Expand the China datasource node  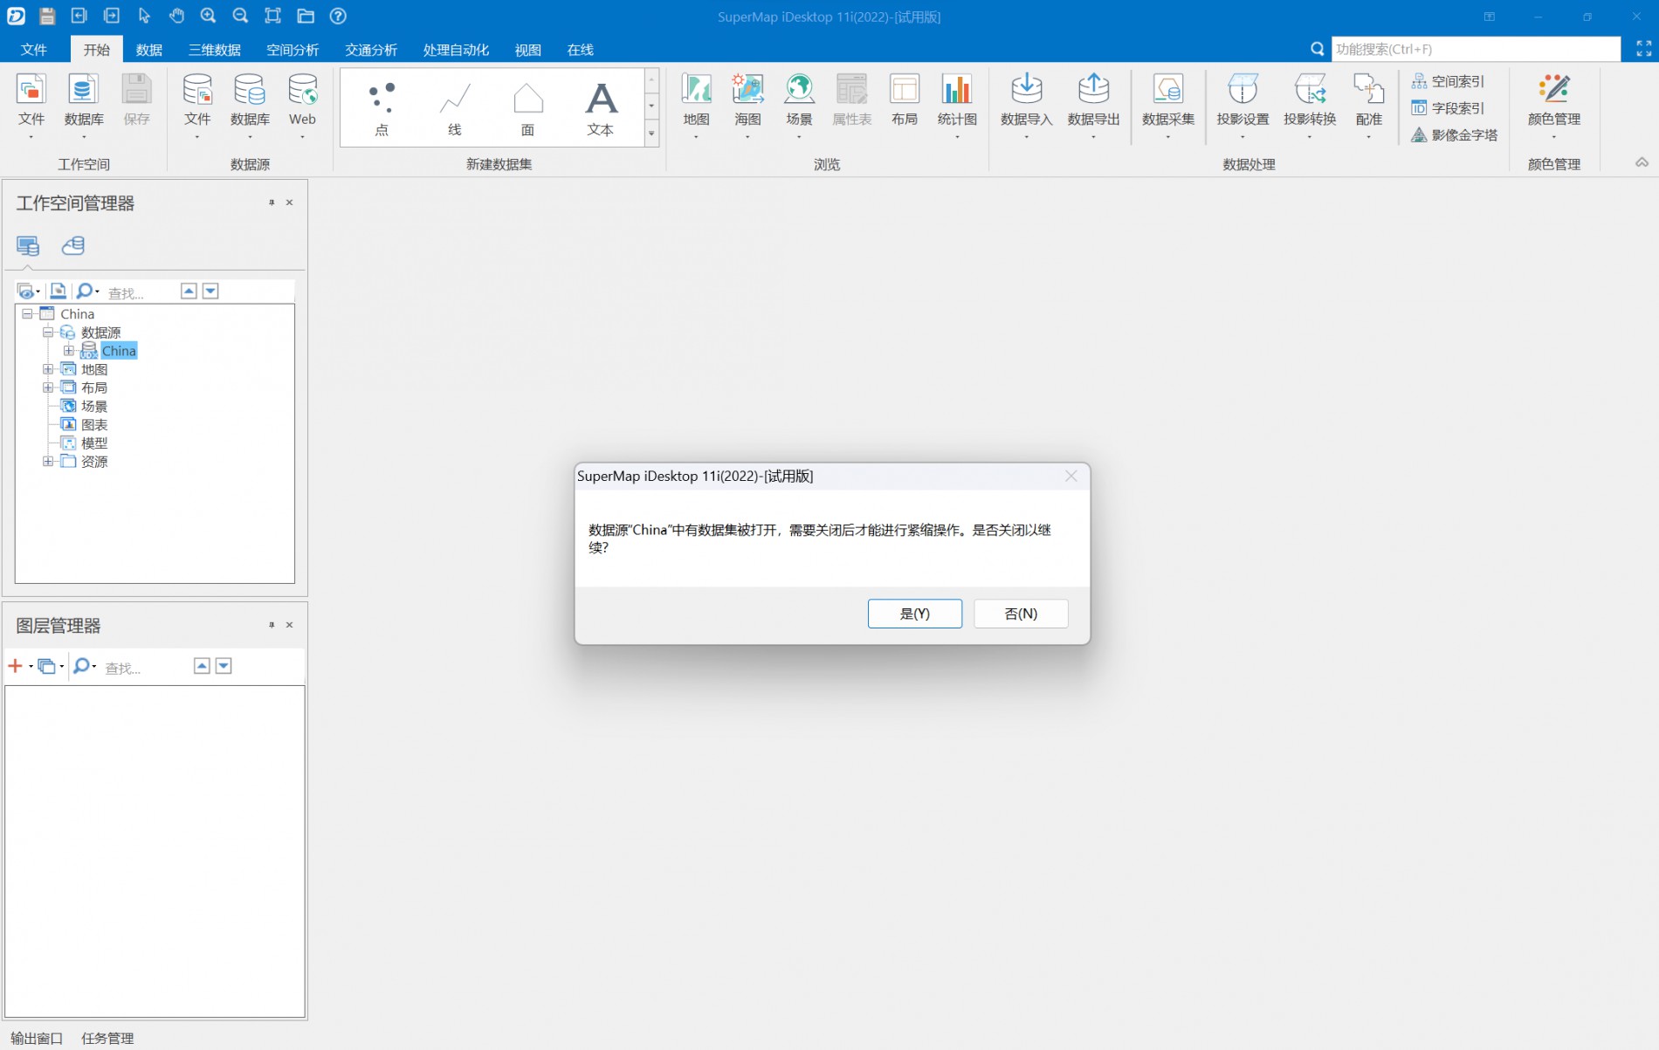tap(68, 351)
